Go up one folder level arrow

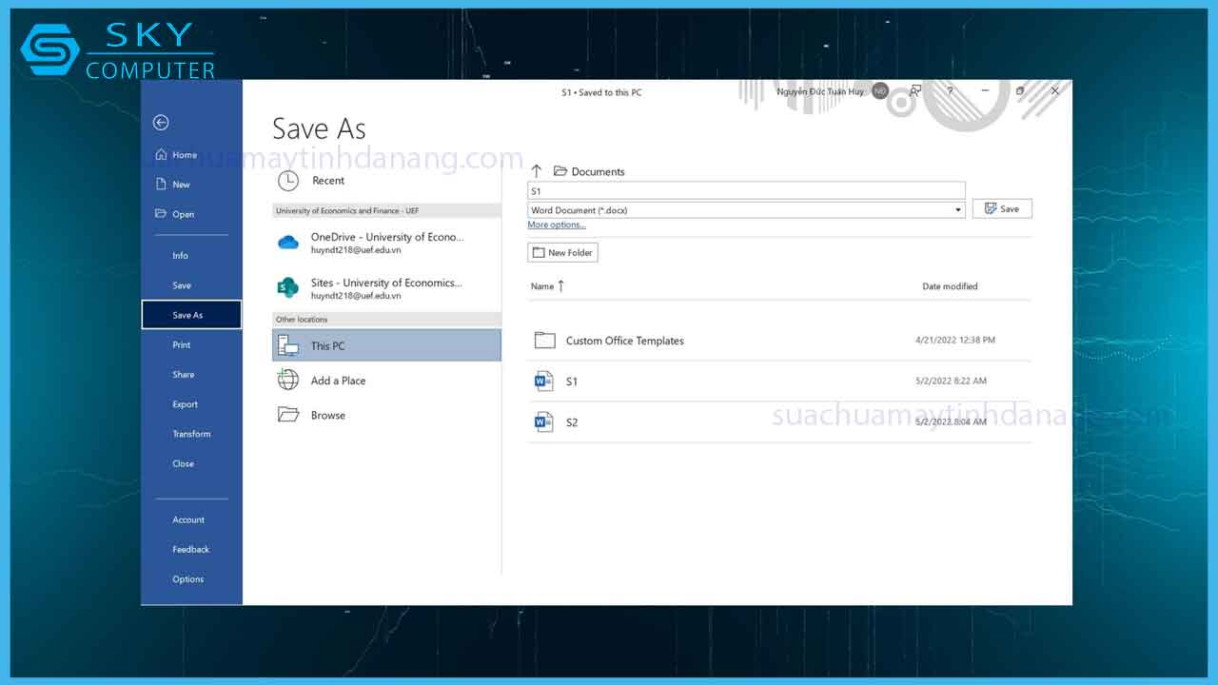[537, 171]
